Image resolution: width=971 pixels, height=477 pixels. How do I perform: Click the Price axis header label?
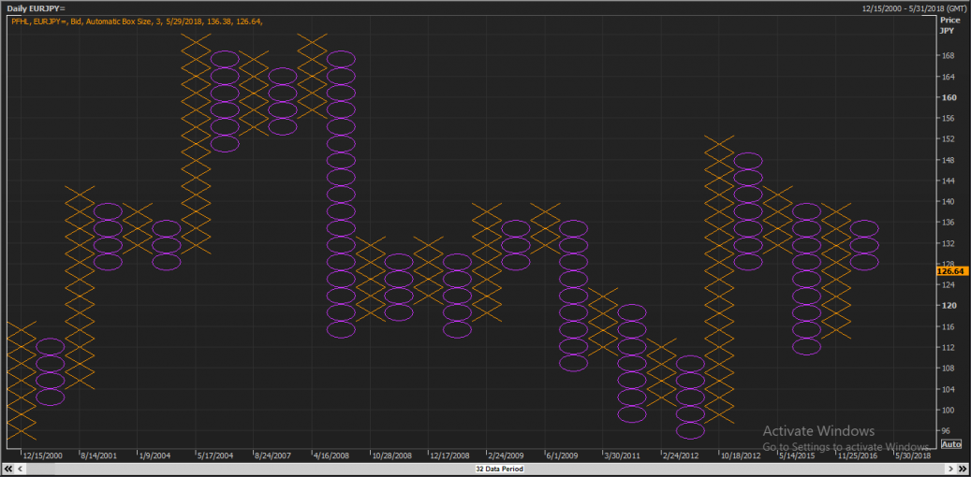coord(950,19)
